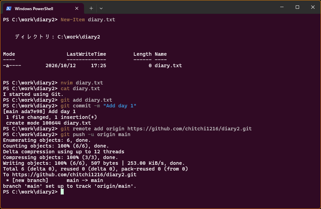Screen dimensions: 321x209
Task: Click the 'Mode' column header
Action: [9, 54]
